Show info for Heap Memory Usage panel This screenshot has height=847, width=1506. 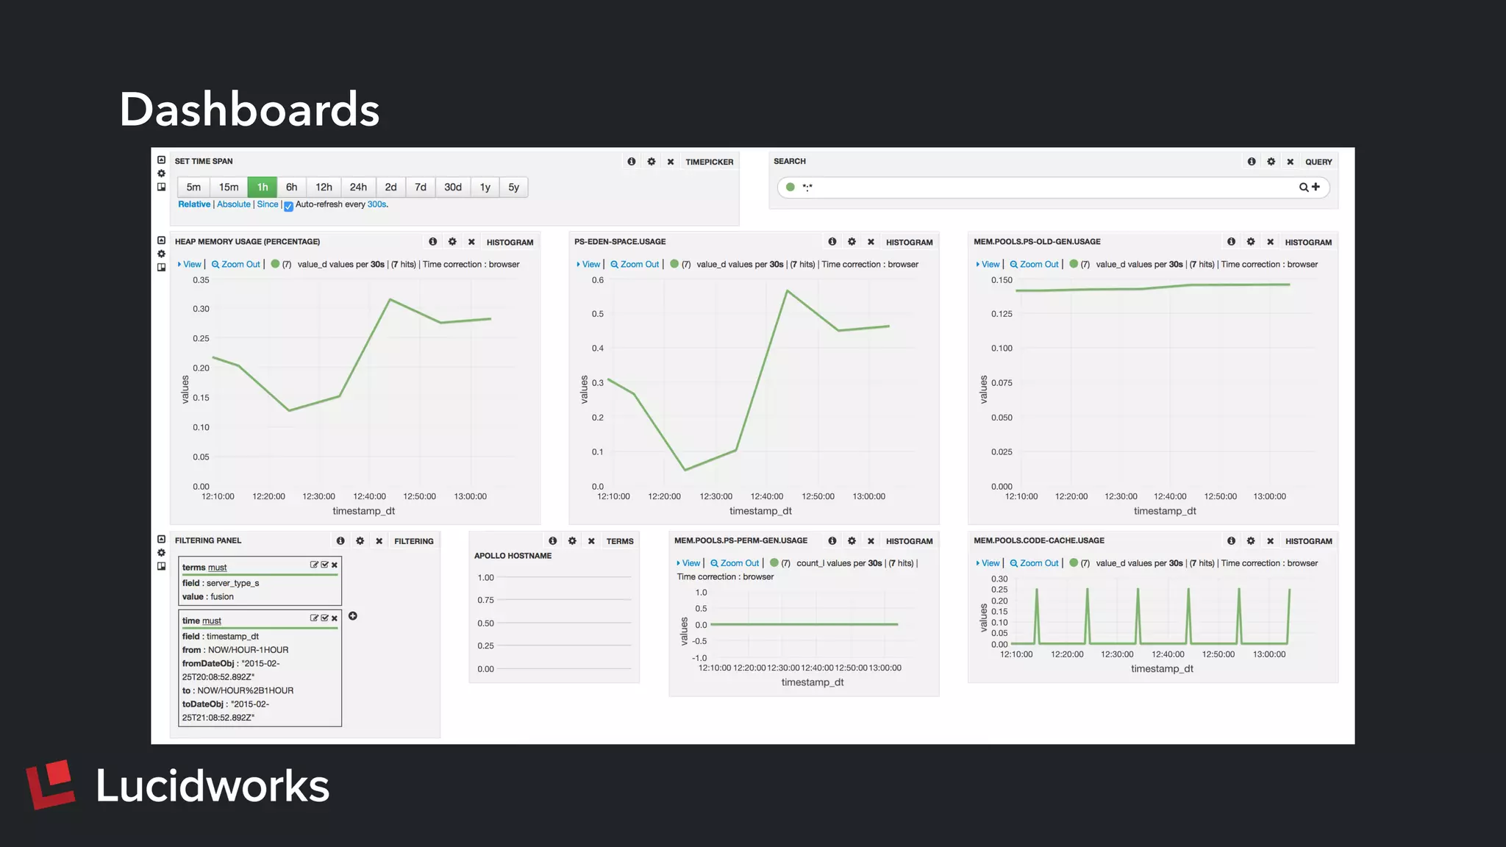click(432, 242)
